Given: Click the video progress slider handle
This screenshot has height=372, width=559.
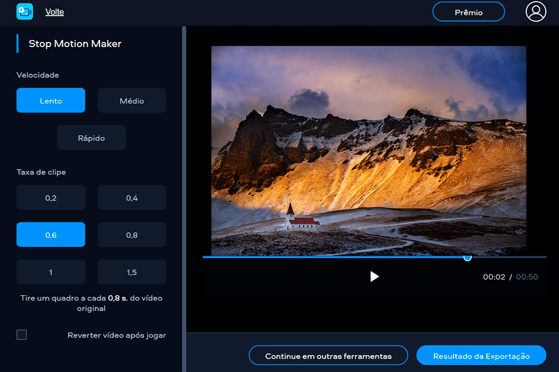Looking at the screenshot, I should [467, 257].
